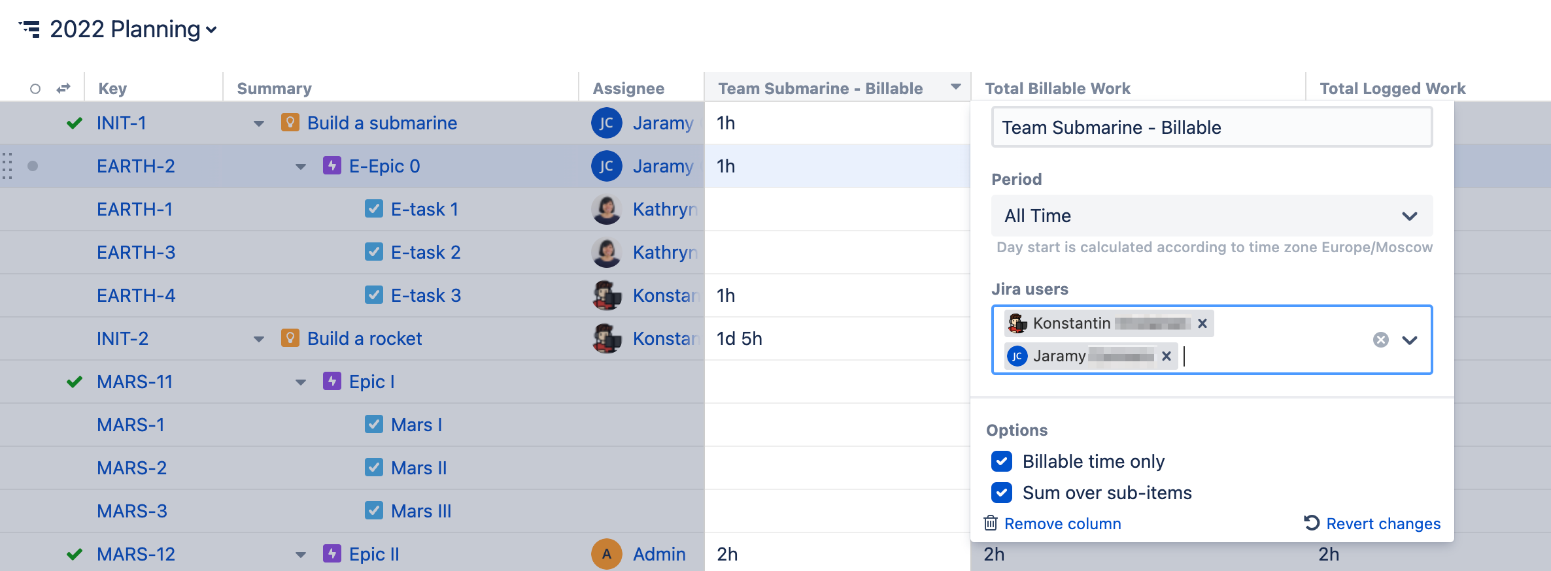Viewport: 1551px width, 571px height.
Task: Collapse E-Epic 0 using its disclosure triangle
Action: click(x=301, y=166)
